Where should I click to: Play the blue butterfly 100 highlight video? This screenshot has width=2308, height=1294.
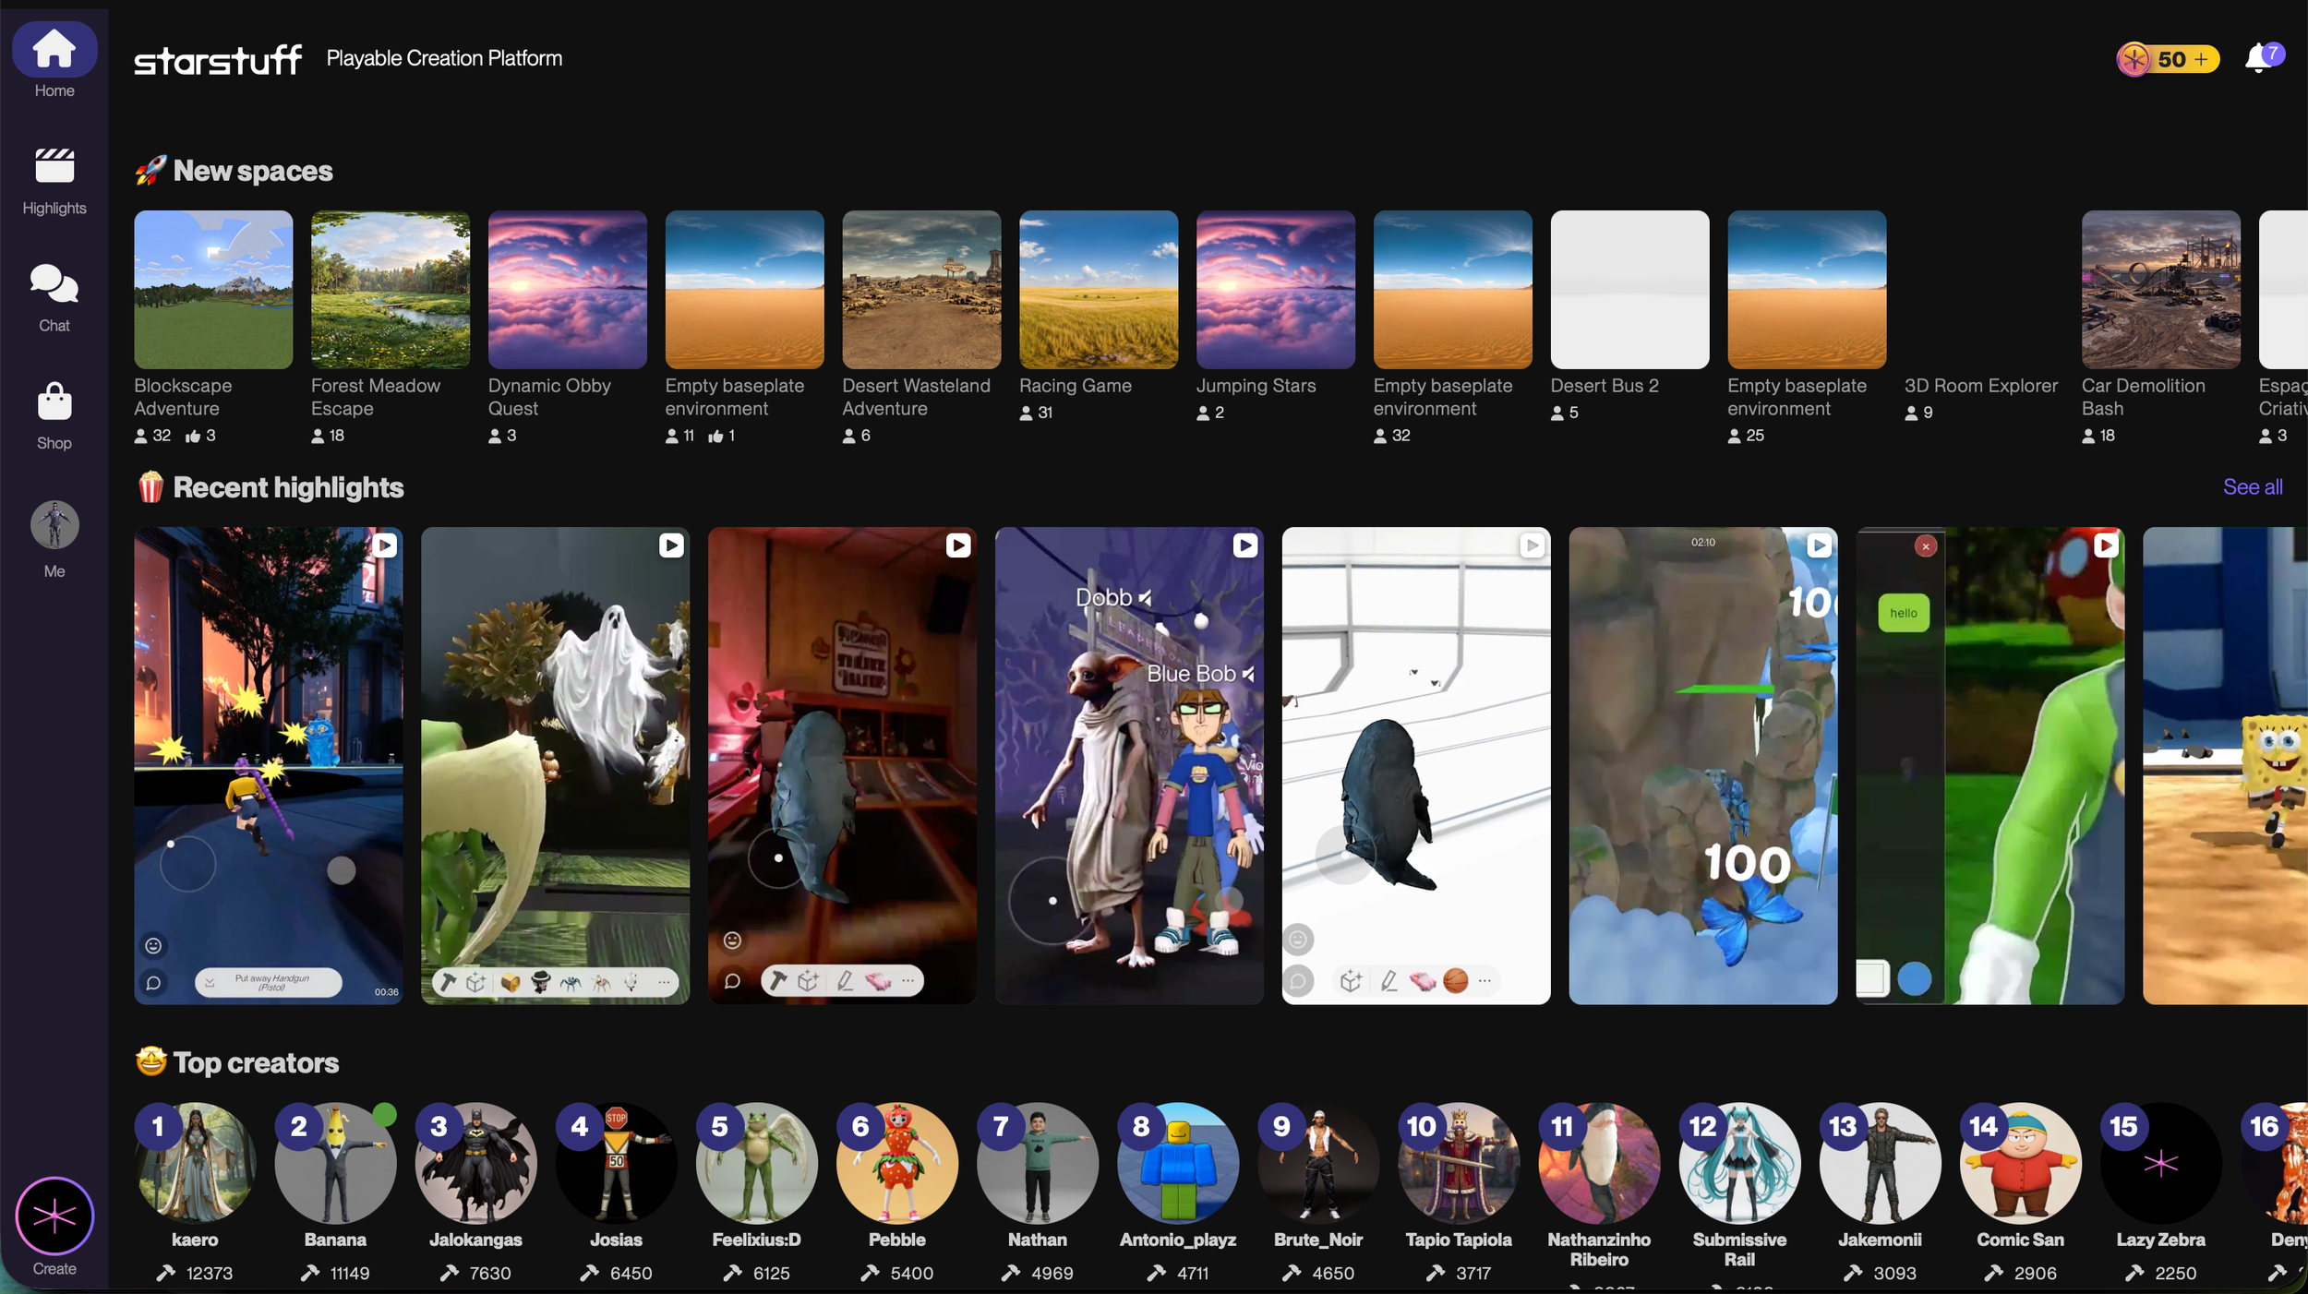(1703, 765)
